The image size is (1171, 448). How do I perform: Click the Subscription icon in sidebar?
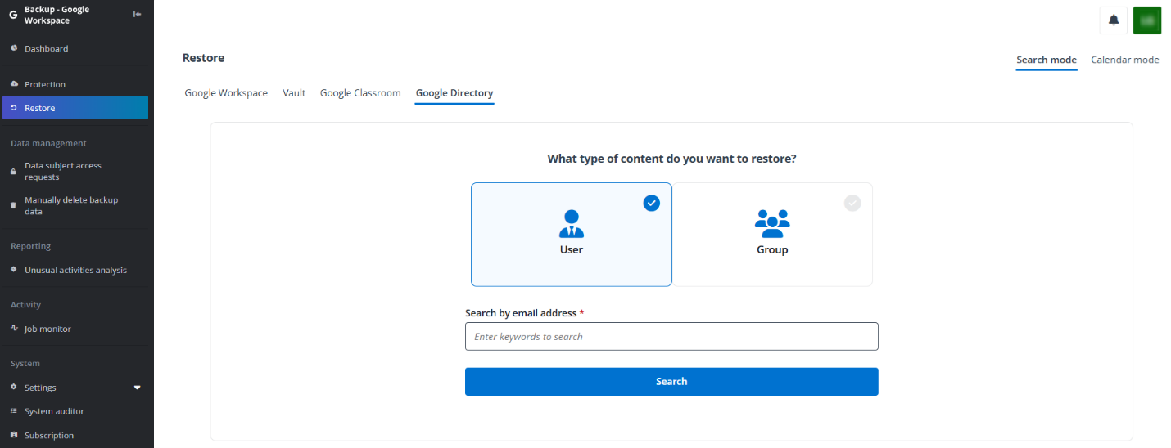coord(14,435)
